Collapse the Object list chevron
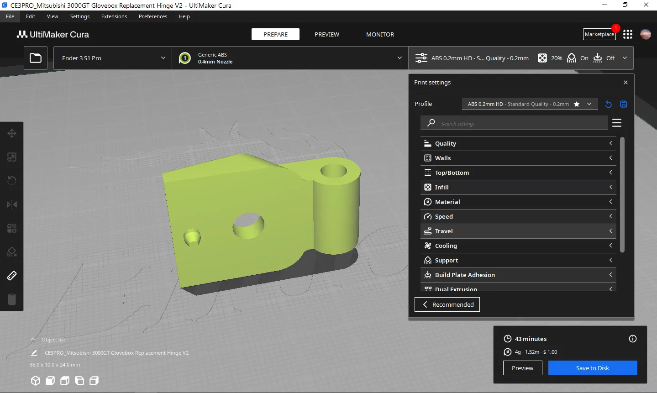This screenshot has width=657, height=393. point(32,340)
